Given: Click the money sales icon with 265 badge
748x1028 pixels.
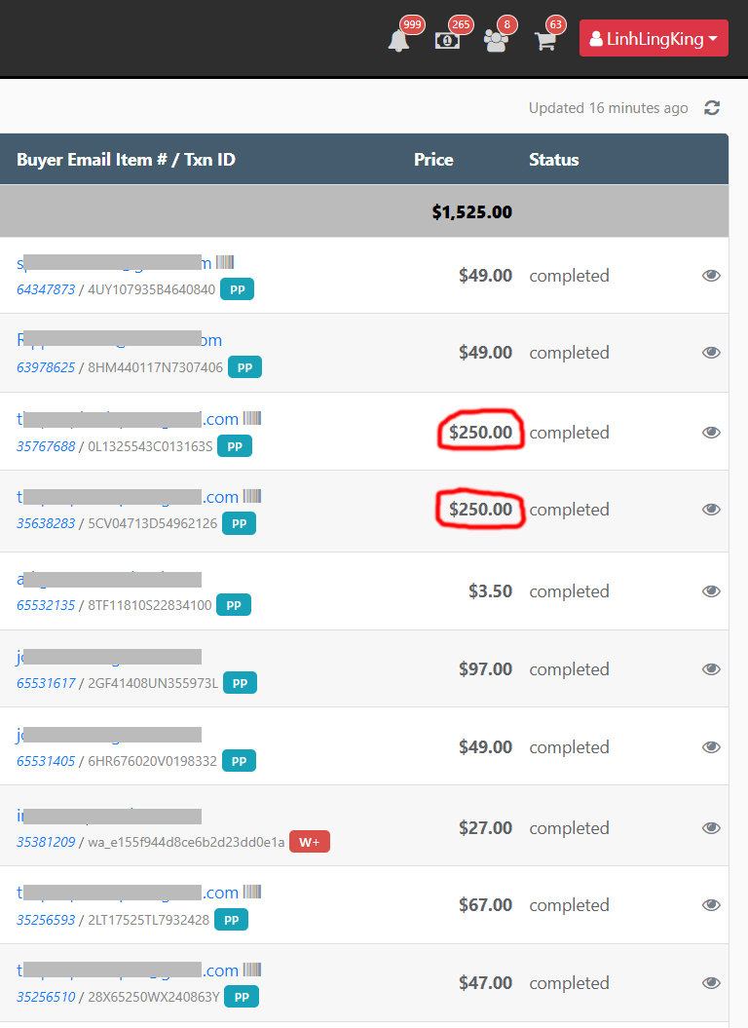Looking at the screenshot, I should 447,40.
